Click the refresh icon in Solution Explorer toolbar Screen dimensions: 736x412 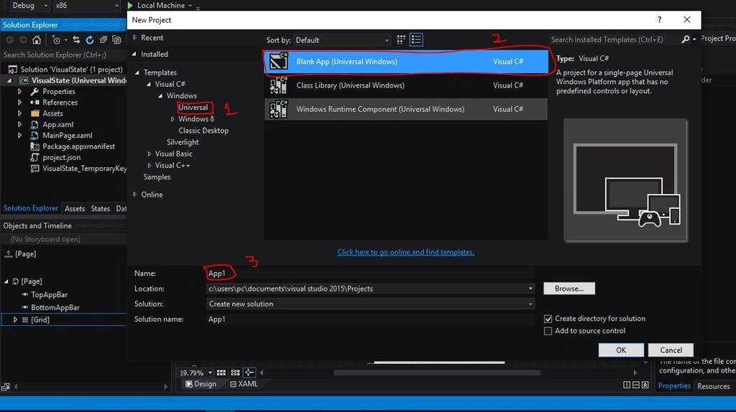tap(90, 40)
